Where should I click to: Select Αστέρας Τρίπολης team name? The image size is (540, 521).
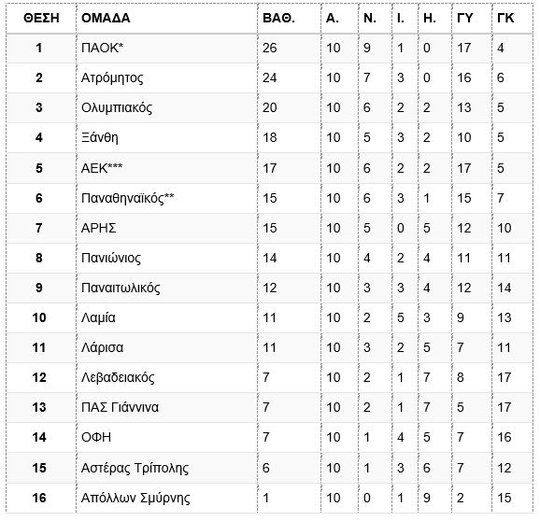pyautogui.click(x=135, y=468)
